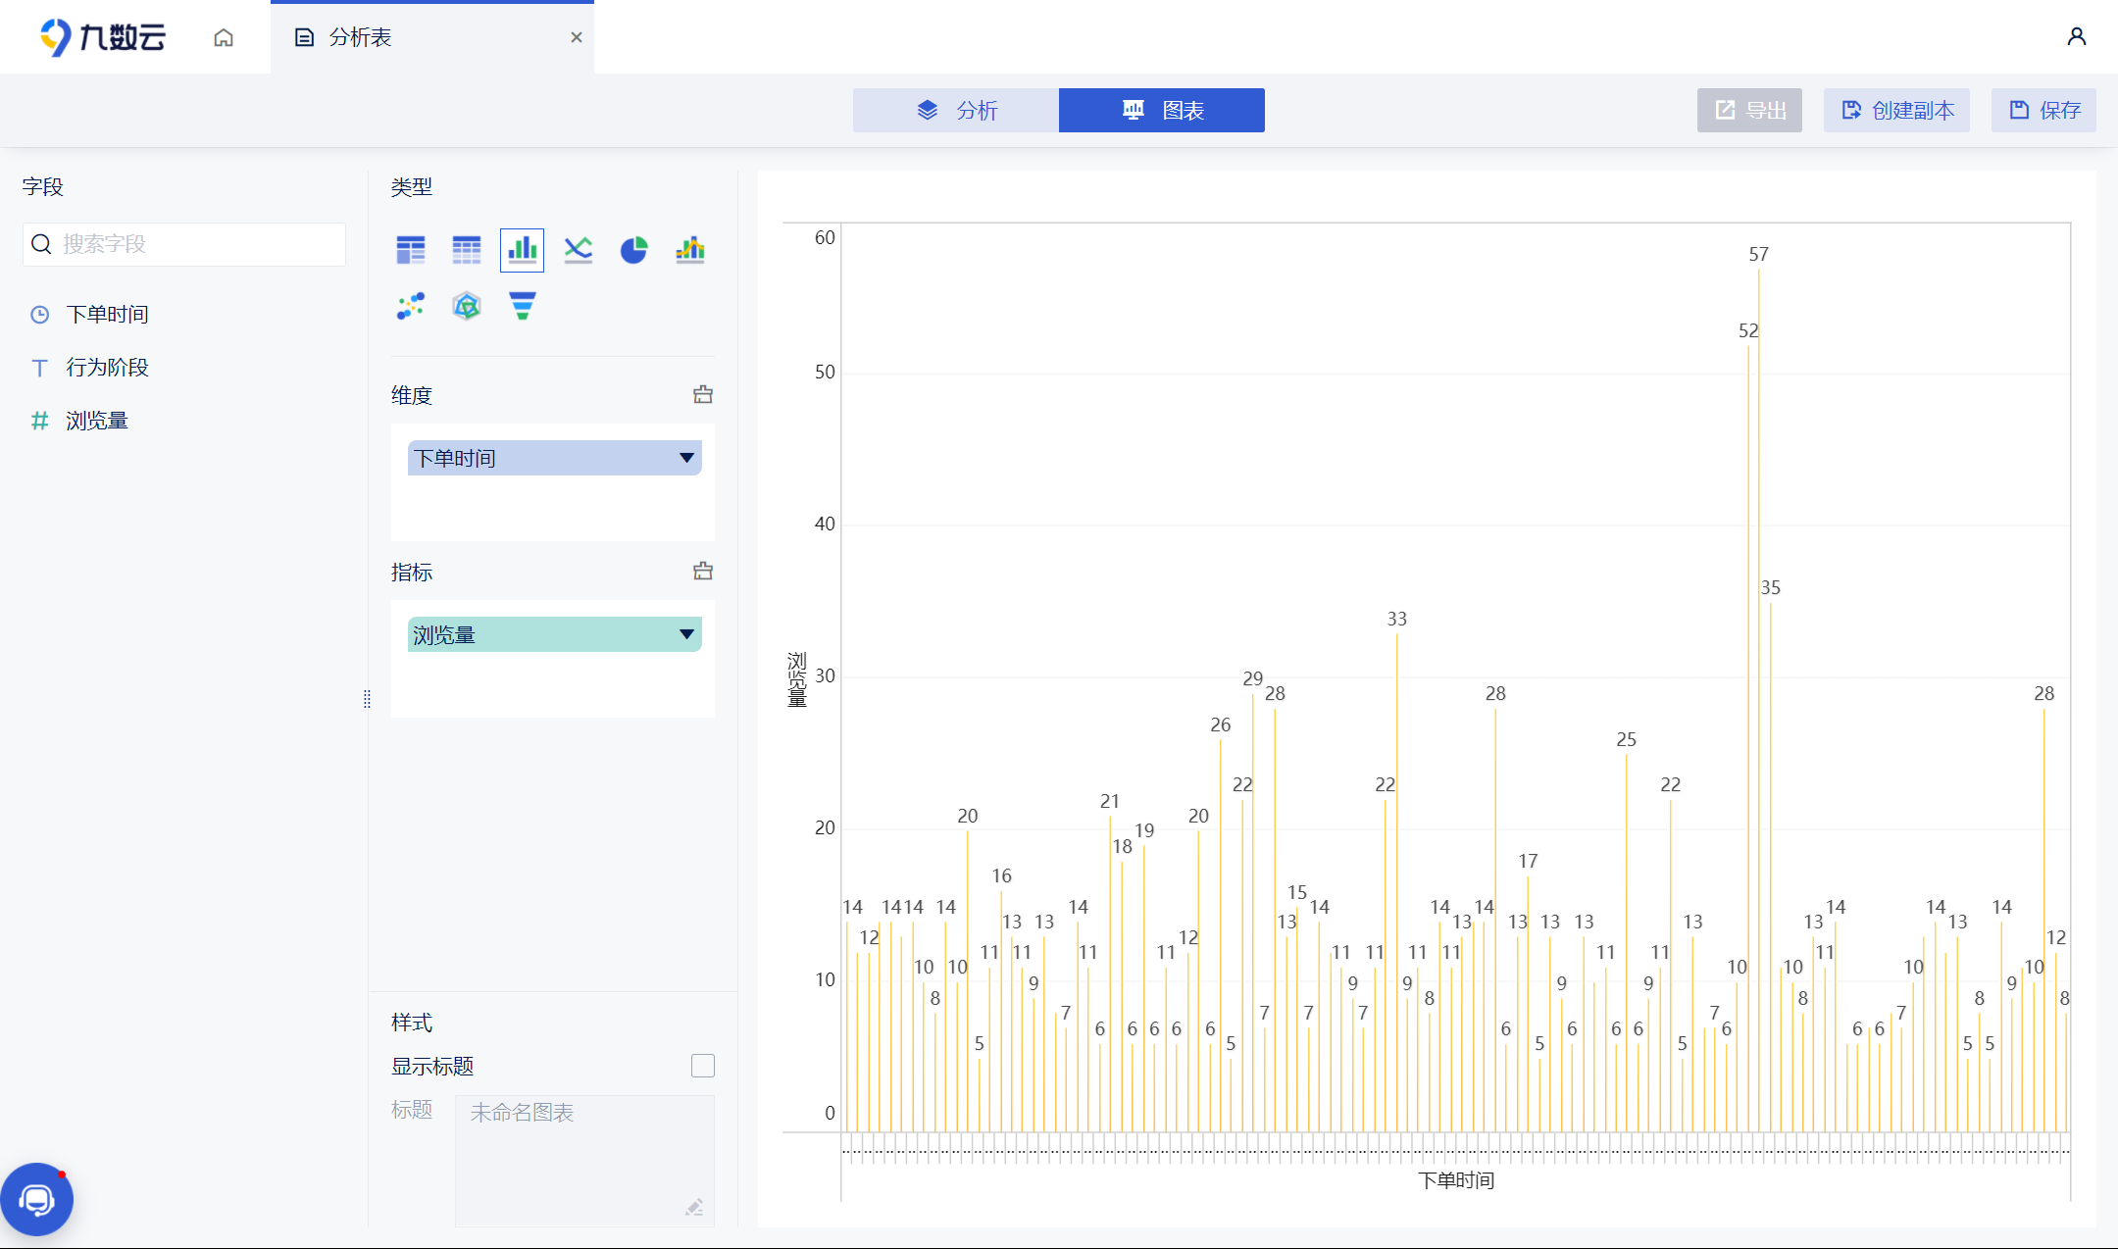Clear the 指标 metric fields
This screenshot has height=1249, width=2118.
[703, 572]
